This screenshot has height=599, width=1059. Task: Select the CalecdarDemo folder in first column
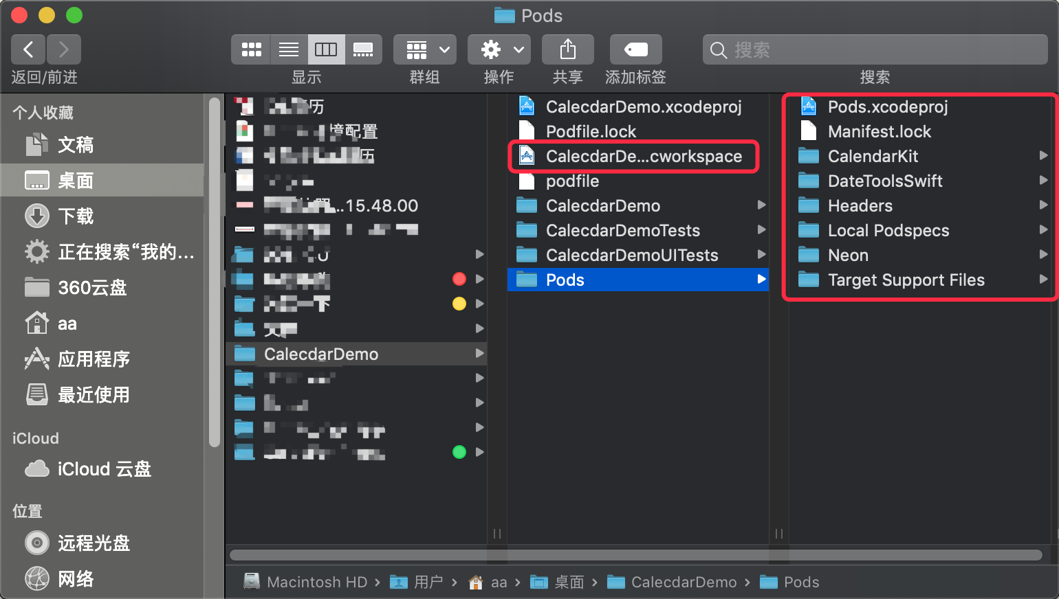[x=356, y=354]
